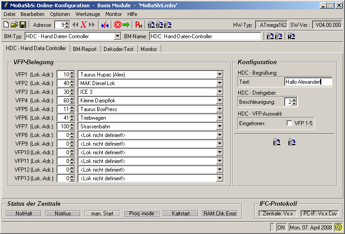This screenshot has height=234, width=345.
Task: Expand the VFP7 Strassenbahn dropdown
Action: pyautogui.click(x=220, y=127)
